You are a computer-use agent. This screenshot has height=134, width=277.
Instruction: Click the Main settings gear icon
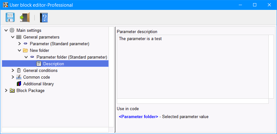(12, 30)
